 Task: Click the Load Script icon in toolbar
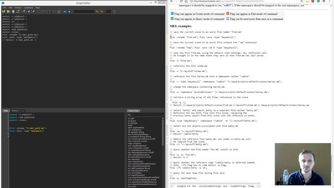(4, 11)
